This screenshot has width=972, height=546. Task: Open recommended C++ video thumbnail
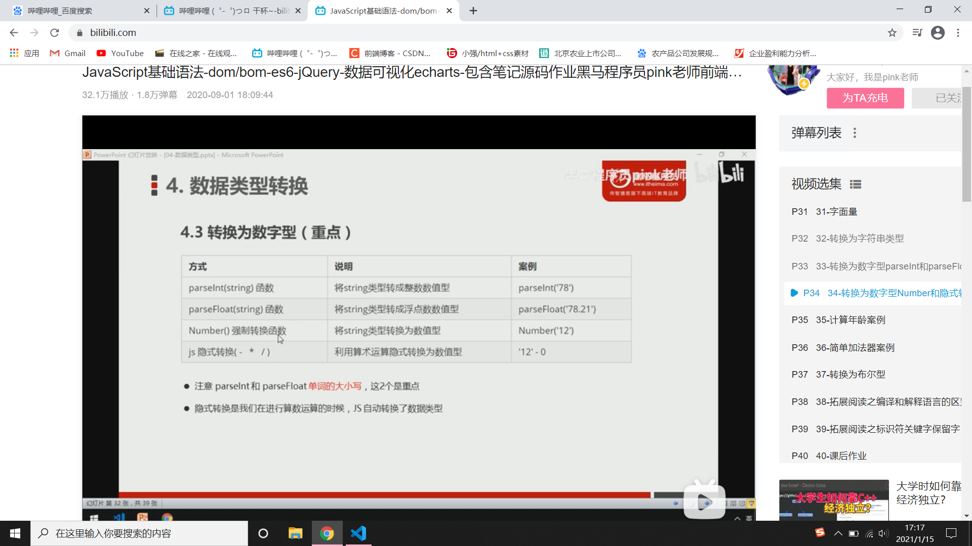(x=834, y=499)
